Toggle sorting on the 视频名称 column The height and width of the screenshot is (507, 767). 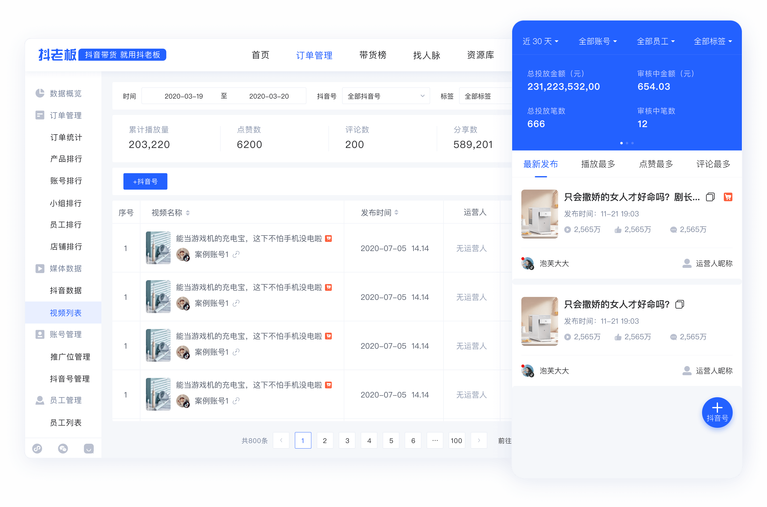pyautogui.click(x=188, y=213)
